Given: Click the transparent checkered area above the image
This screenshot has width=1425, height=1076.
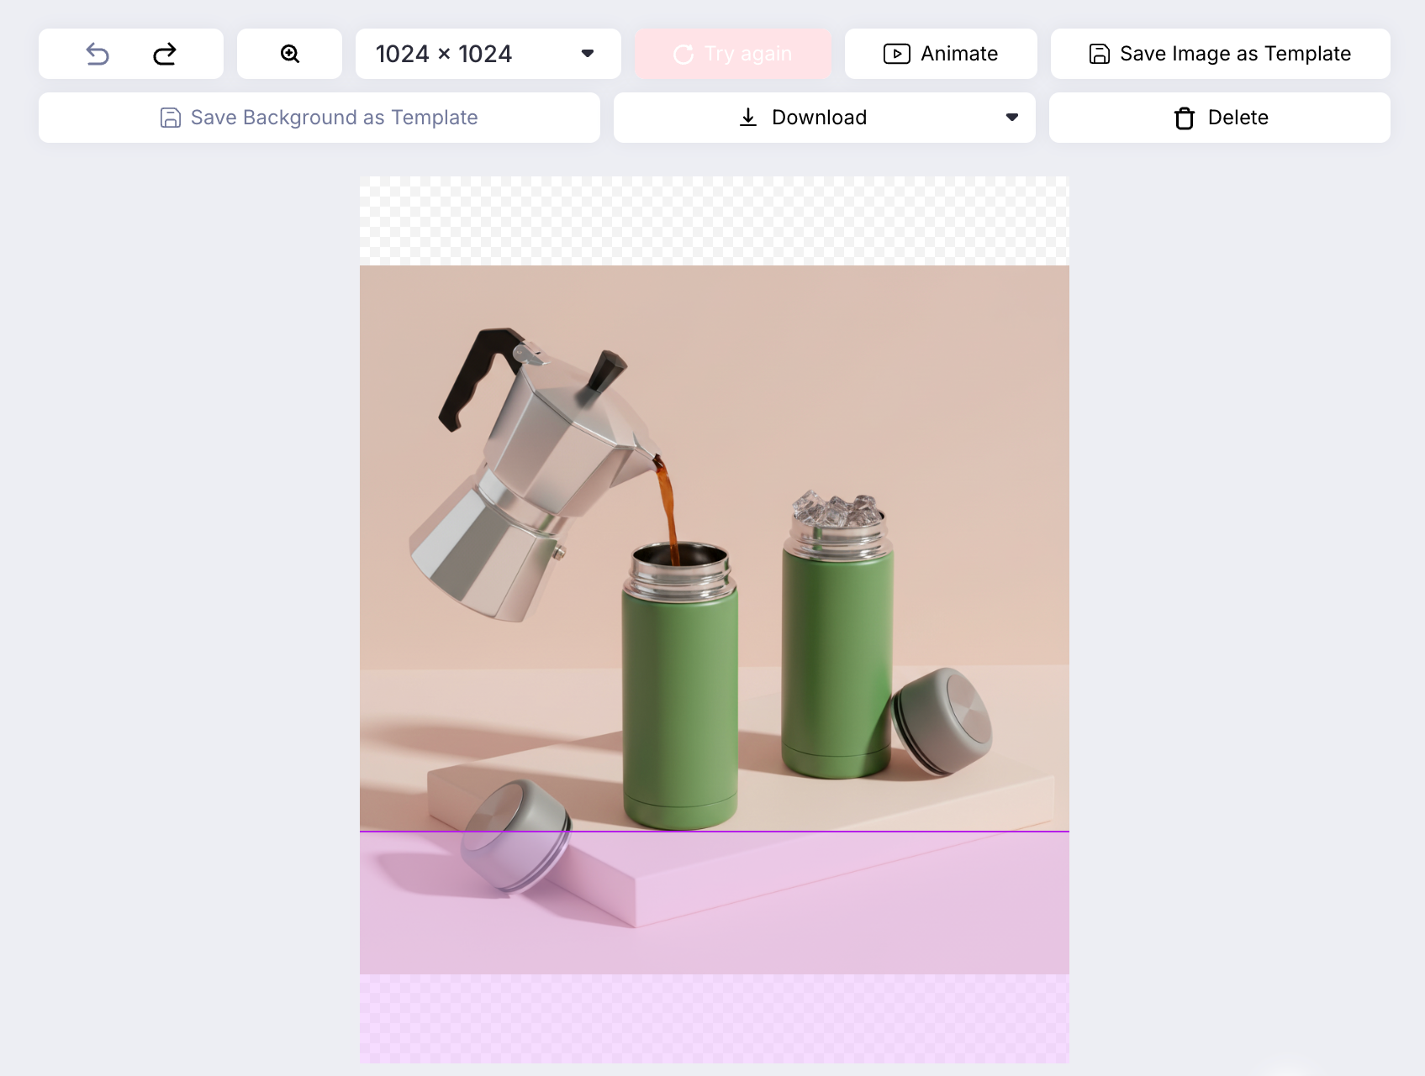Looking at the screenshot, I should tap(715, 220).
